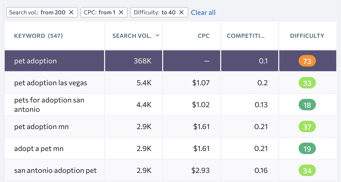This screenshot has width=341, height=182.
Task: Select the pet adoption keyword row
Action: (36, 61)
